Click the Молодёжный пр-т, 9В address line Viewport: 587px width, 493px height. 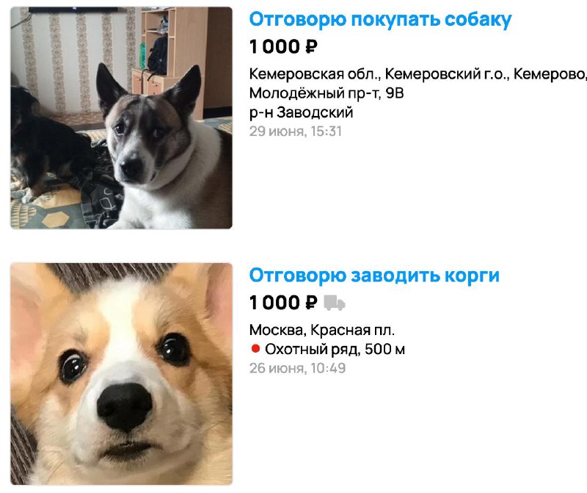click(x=327, y=93)
